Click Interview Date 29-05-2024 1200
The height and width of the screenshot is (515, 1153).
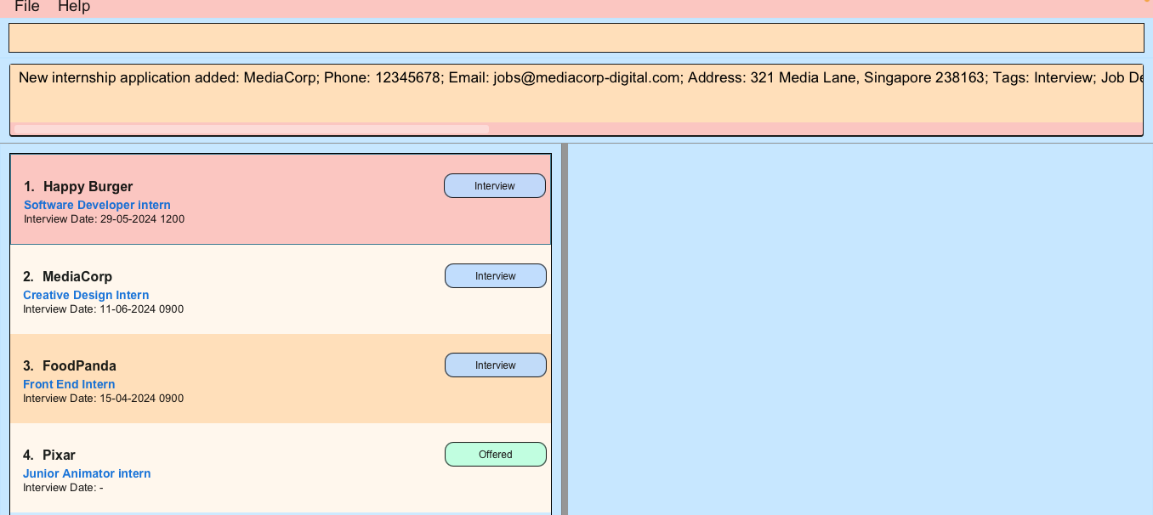(104, 219)
